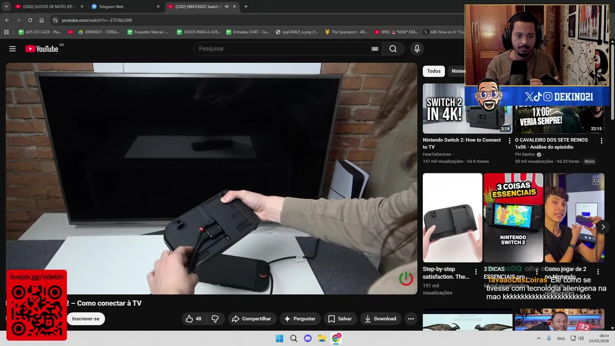This screenshot has width=615, height=346.
Task: Click the Compartilhar share button
Action: 252,319
